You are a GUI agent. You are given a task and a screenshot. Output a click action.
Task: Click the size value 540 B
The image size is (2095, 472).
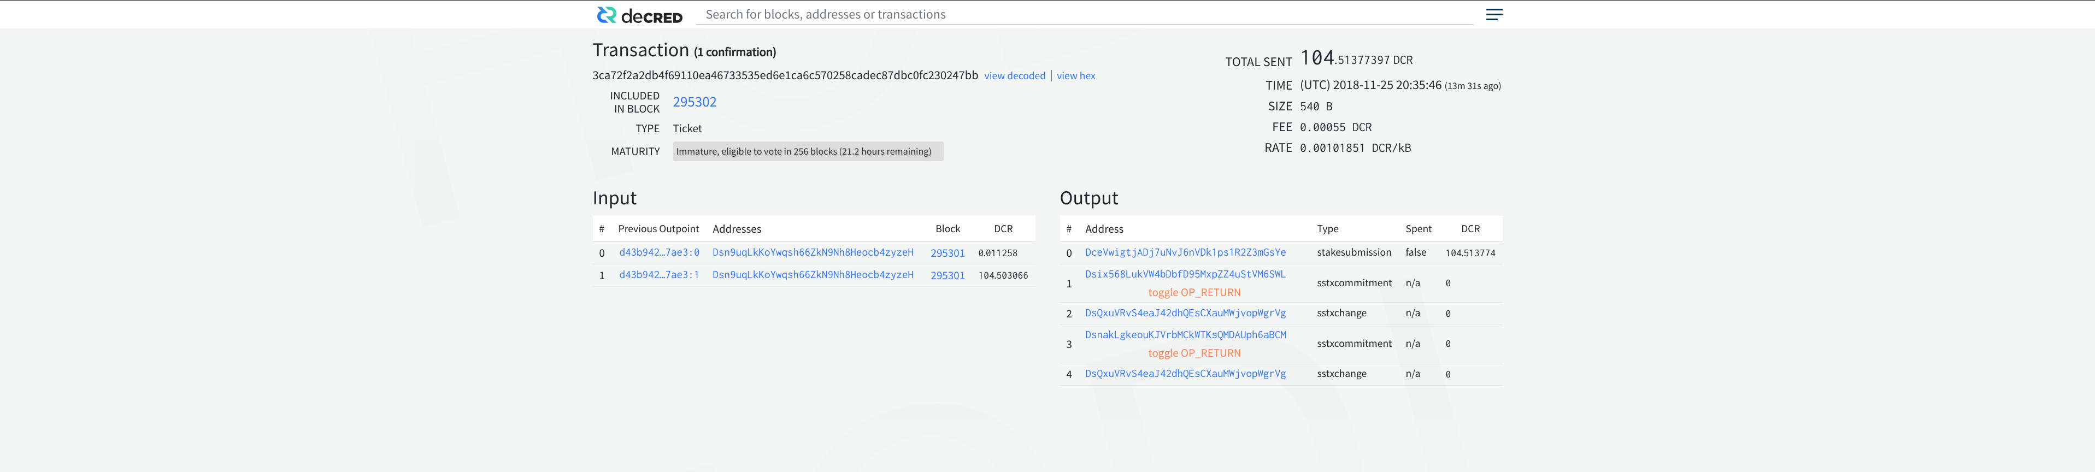point(1315,107)
